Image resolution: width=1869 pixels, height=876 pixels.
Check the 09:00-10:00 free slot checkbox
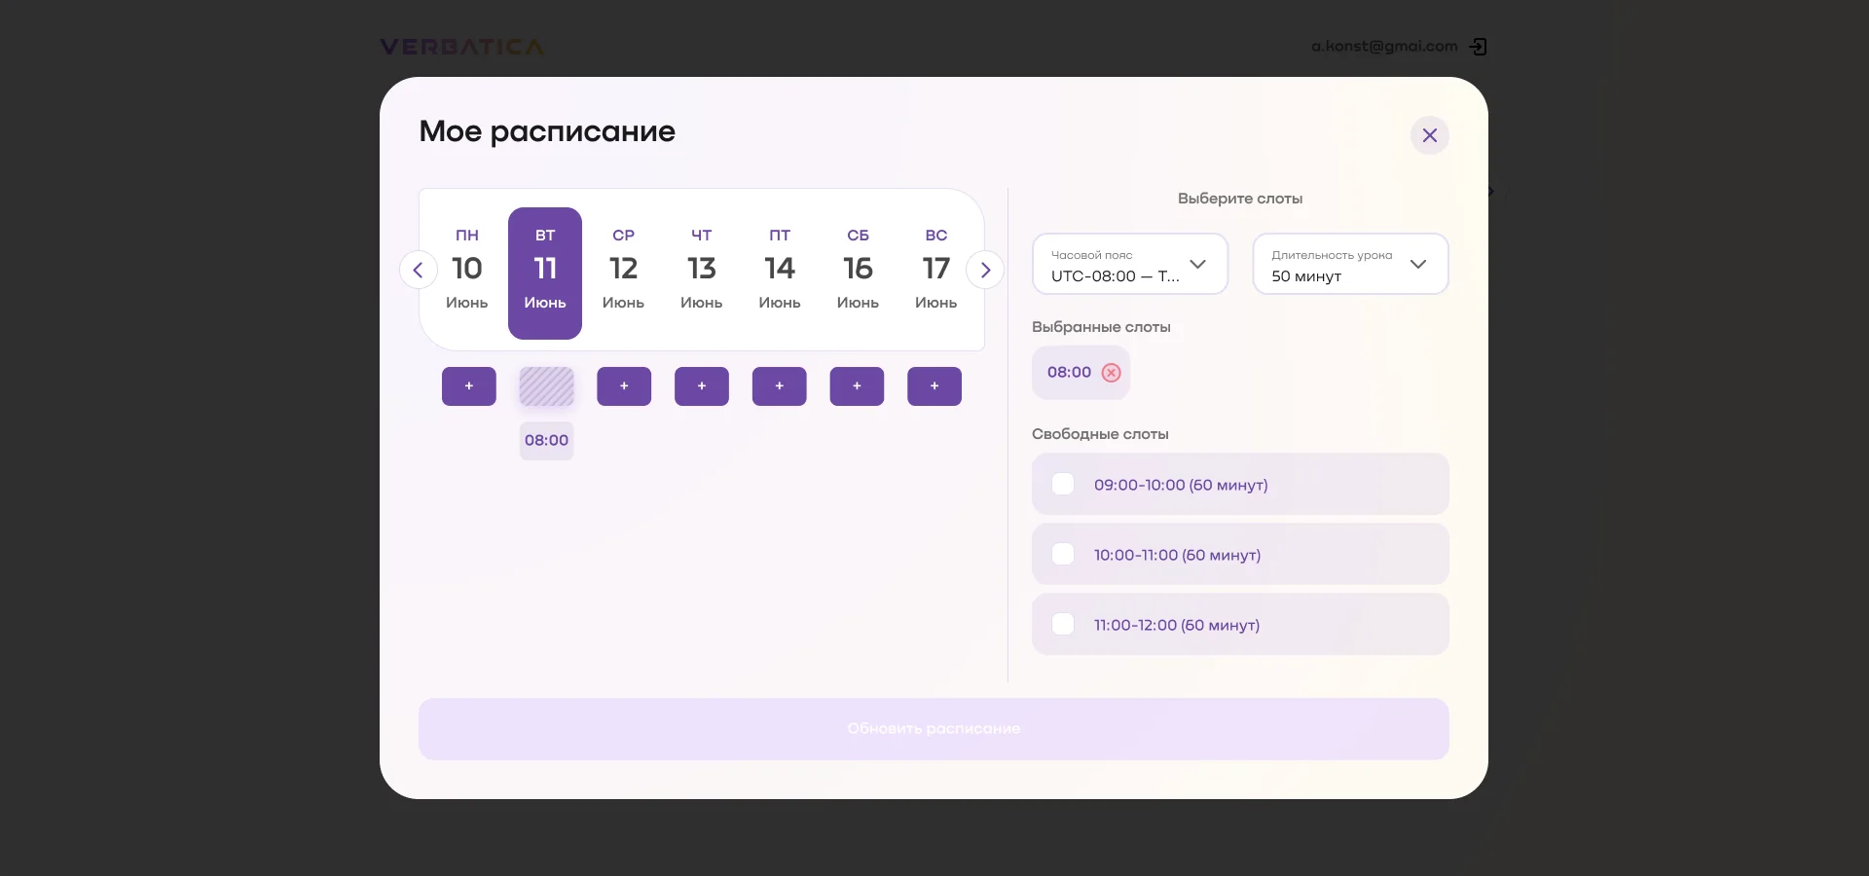pos(1063,484)
